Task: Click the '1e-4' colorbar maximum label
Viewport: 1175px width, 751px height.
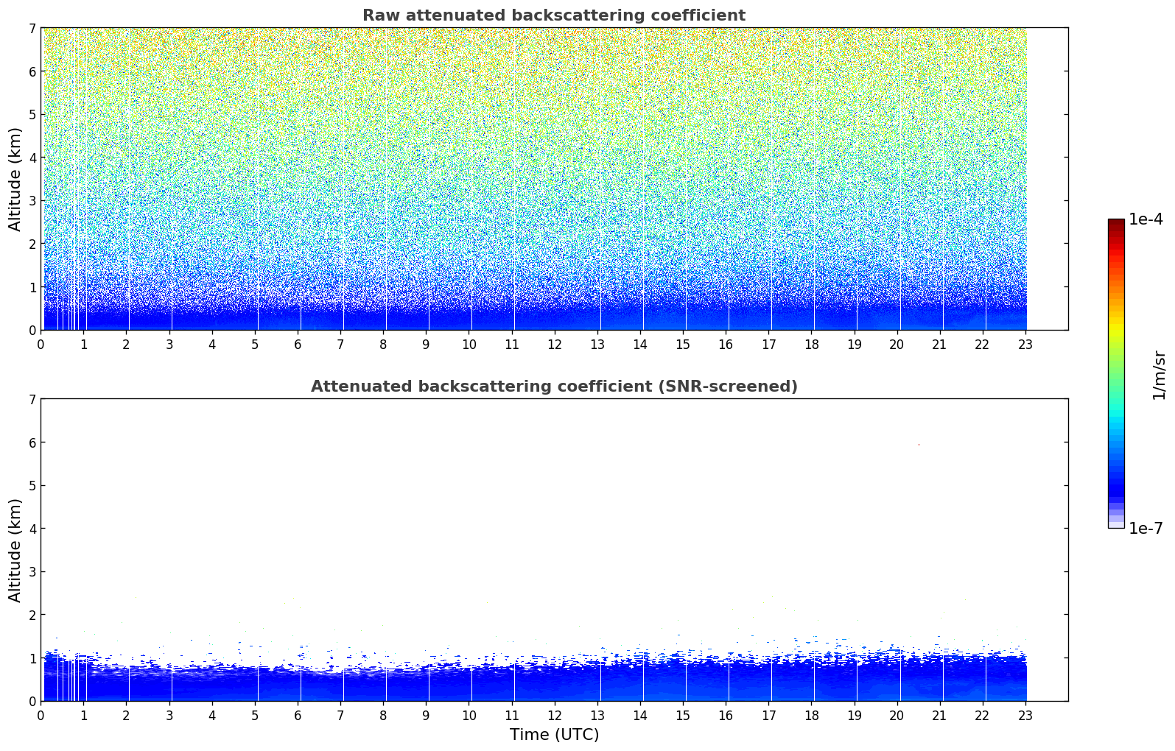Action: (1146, 219)
